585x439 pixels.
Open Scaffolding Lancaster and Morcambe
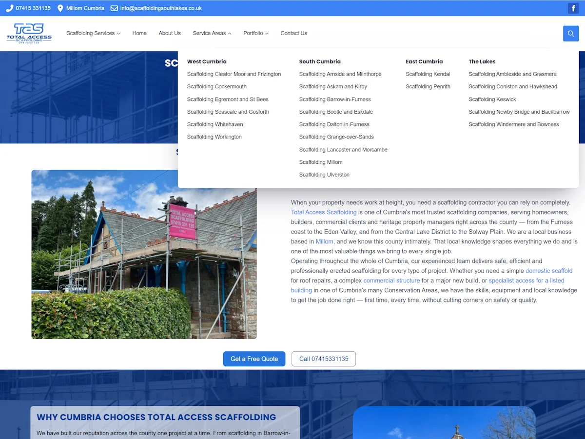pos(343,150)
